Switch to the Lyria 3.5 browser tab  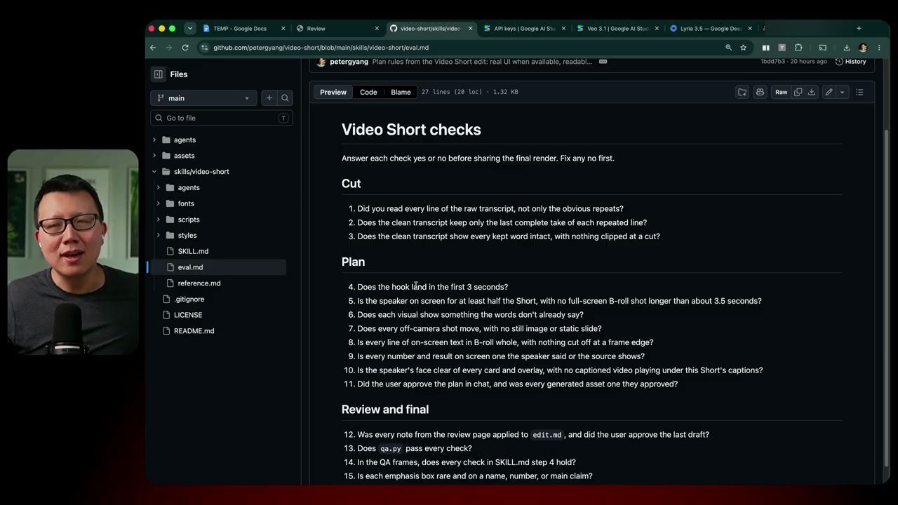pos(710,29)
